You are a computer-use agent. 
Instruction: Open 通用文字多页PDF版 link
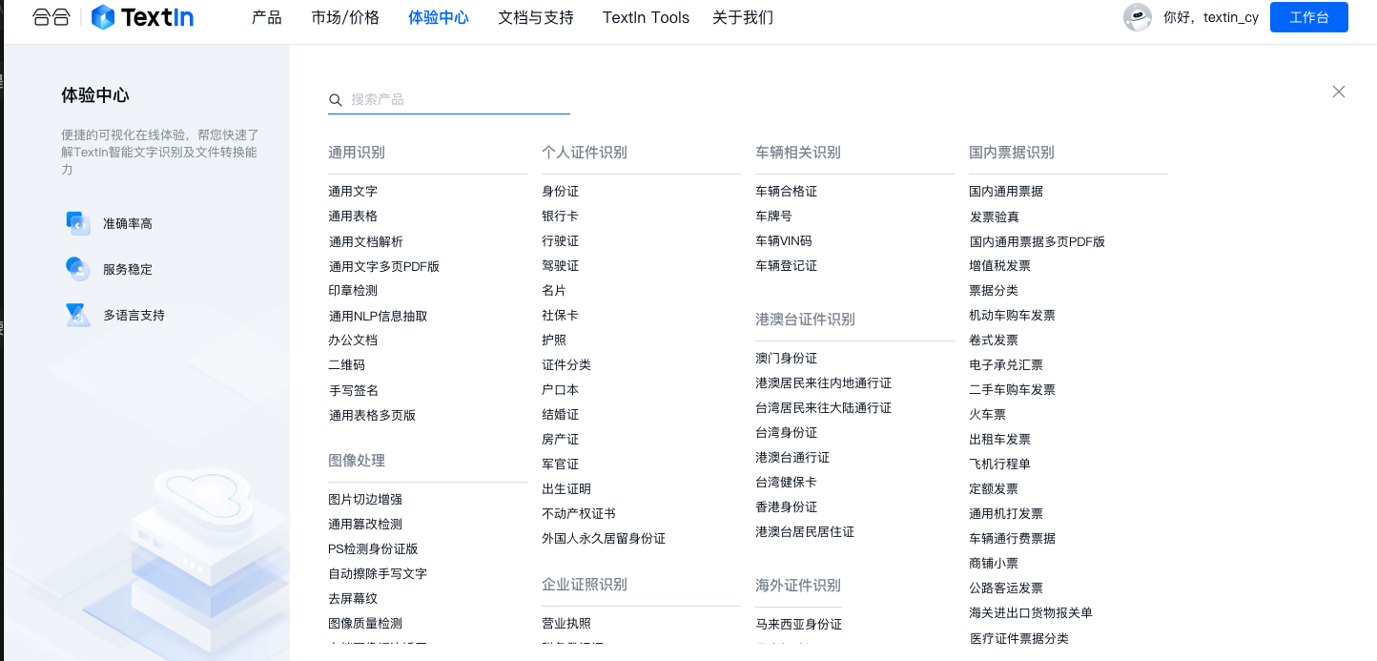pos(384,266)
